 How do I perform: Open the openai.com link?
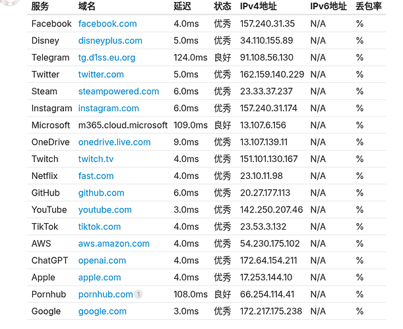[102, 261]
